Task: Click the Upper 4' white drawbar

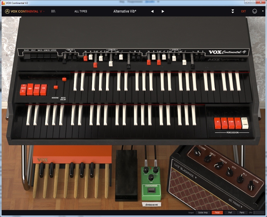Action: [x=164, y=57]
